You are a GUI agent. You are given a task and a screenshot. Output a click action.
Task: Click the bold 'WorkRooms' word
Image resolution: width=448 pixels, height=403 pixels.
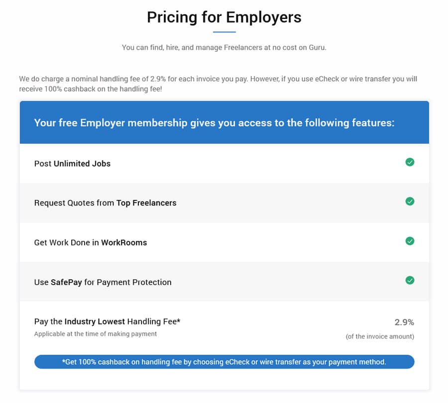click(x=124, y=242)
